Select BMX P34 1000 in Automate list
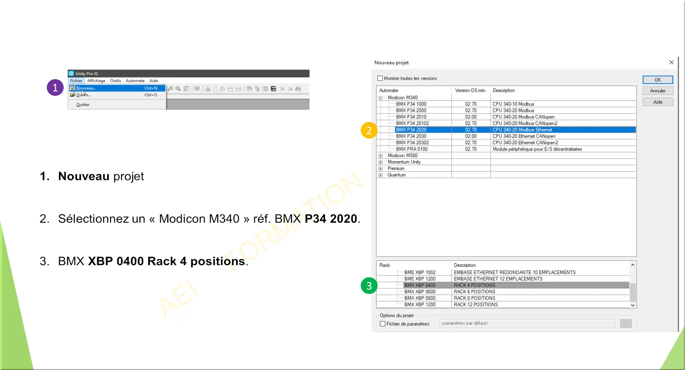The width and height of the screenshot is (685, 370). click(x=411, y=104)
